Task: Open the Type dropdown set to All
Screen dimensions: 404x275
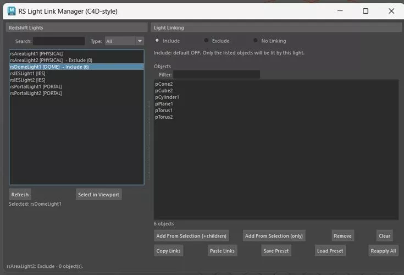Action: coord(124,41)
